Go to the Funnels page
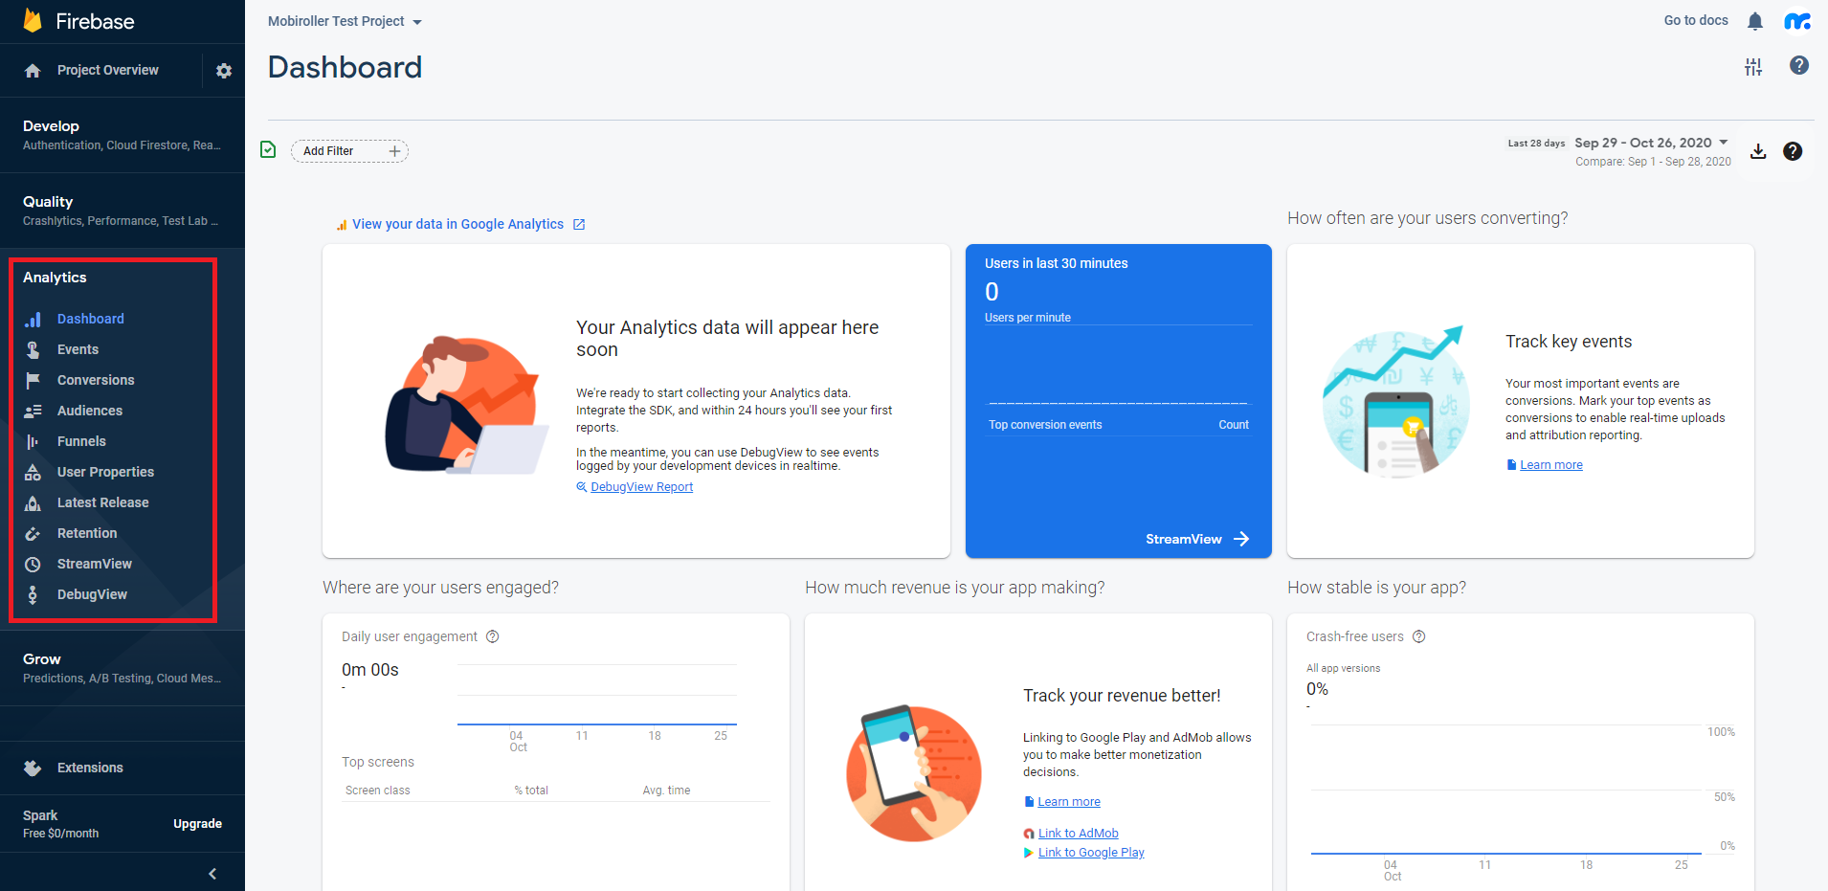The image size is (1828, 891). coord(81,441)
